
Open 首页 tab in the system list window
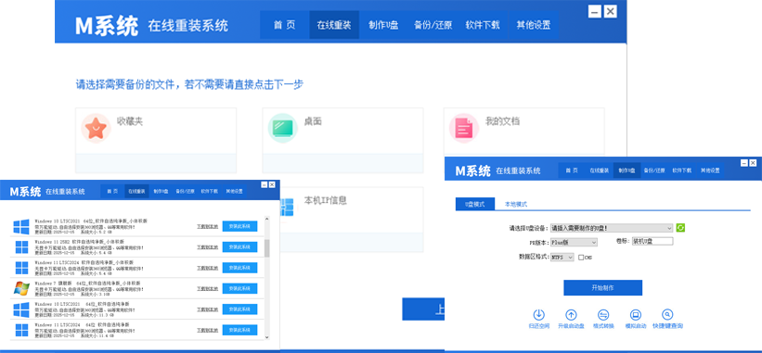(x=112, y=192)
